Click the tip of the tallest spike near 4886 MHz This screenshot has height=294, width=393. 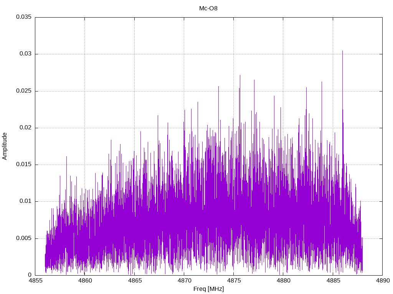342,51
